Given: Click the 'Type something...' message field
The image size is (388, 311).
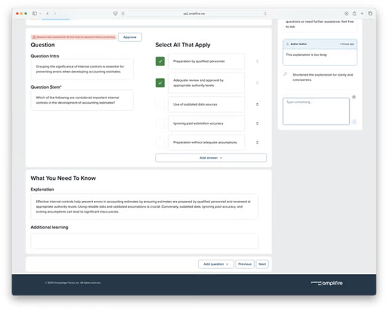Looking at the screenshot, I should click(x=316, y=111).
